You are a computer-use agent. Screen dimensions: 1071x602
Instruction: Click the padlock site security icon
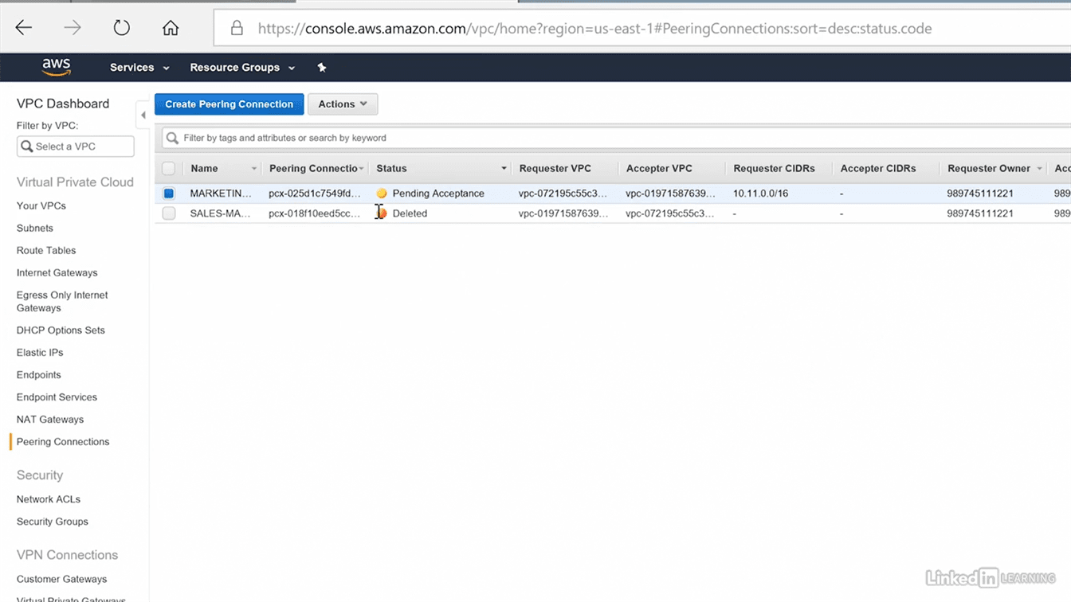[x=237, y=29]
